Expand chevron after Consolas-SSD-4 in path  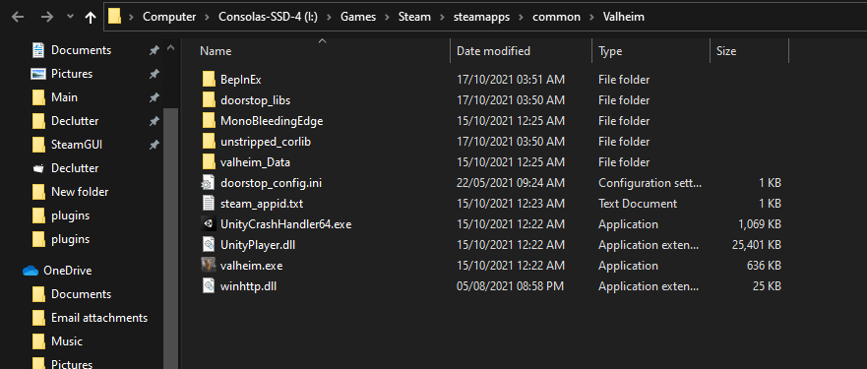329,17
